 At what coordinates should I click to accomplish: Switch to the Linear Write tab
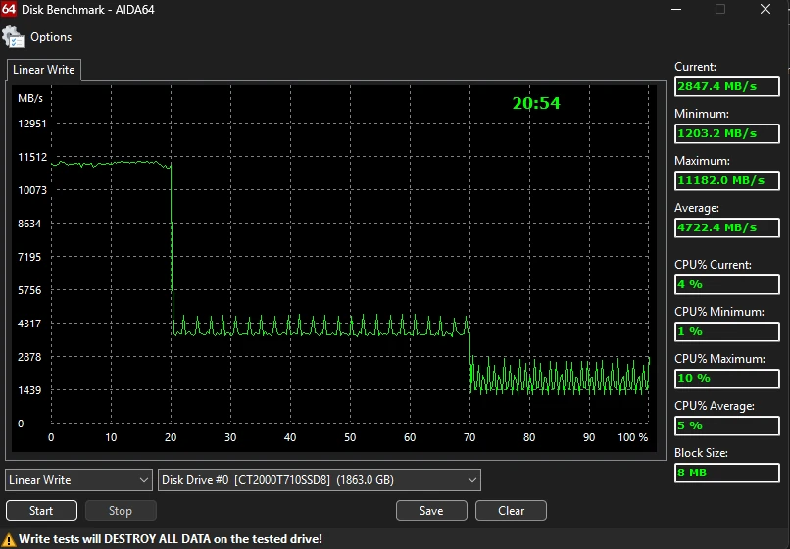43,70
